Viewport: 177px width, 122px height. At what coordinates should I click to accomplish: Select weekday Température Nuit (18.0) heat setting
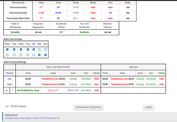coord(54,84)
